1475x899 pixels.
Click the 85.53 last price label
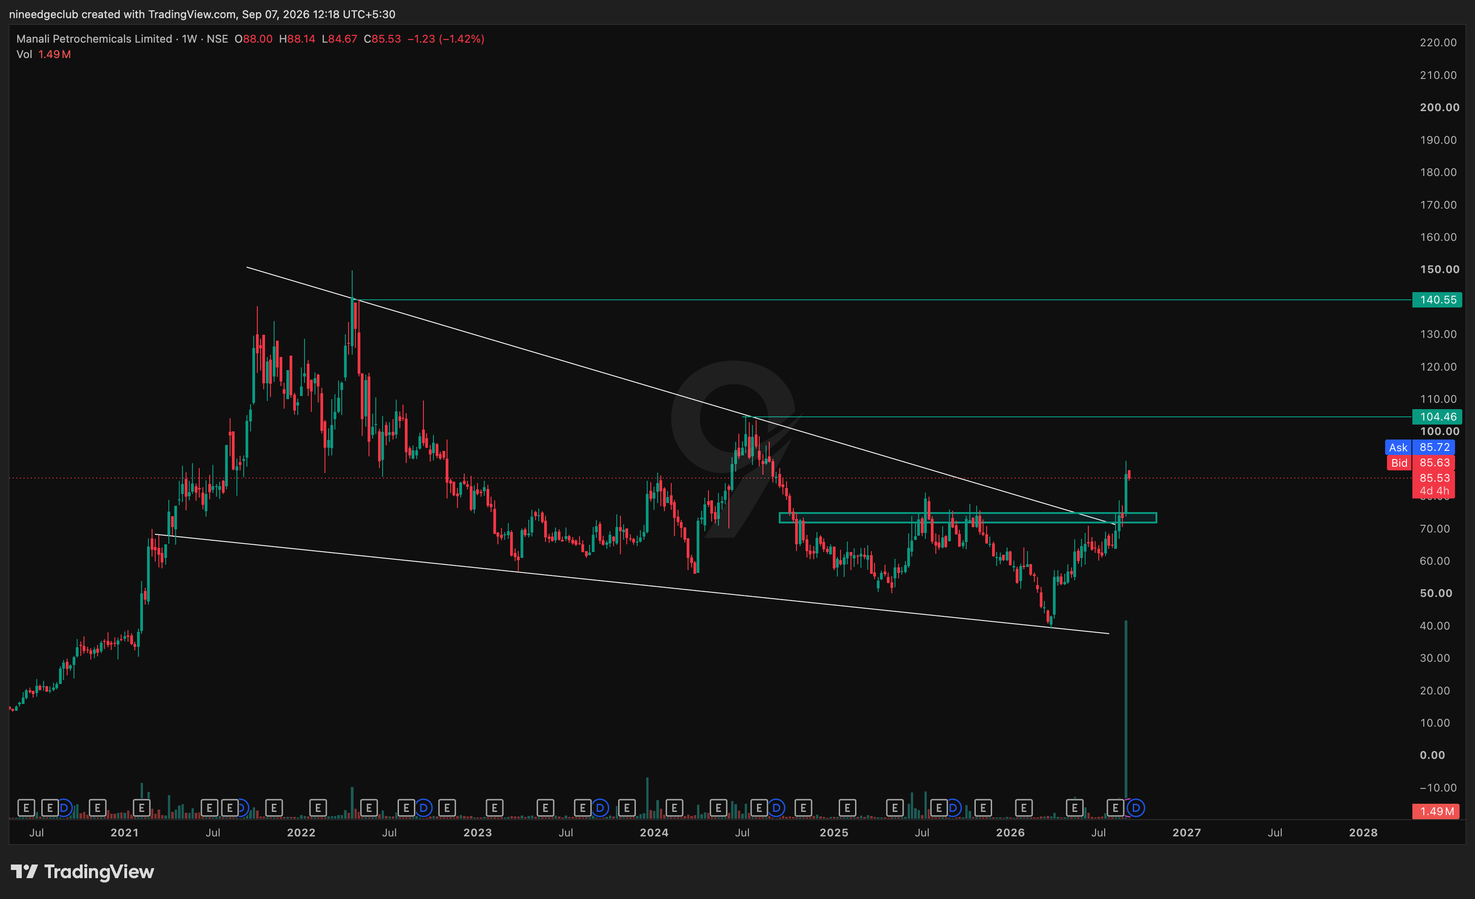(1434, 478)
